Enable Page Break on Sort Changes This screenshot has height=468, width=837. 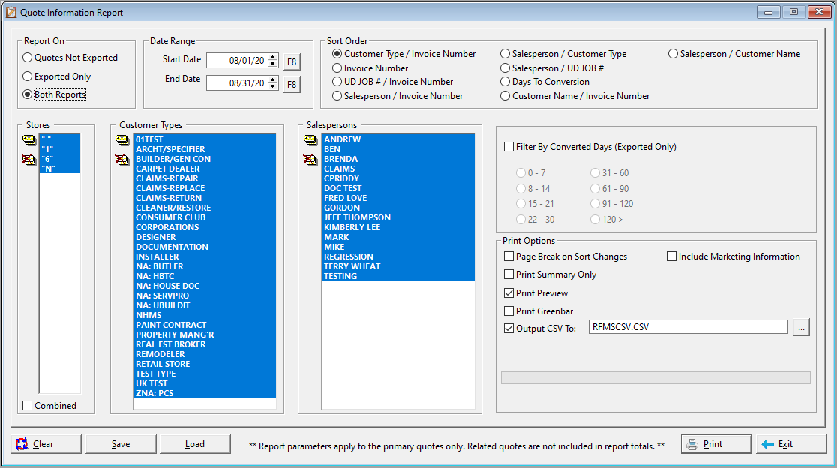point(565,256)
